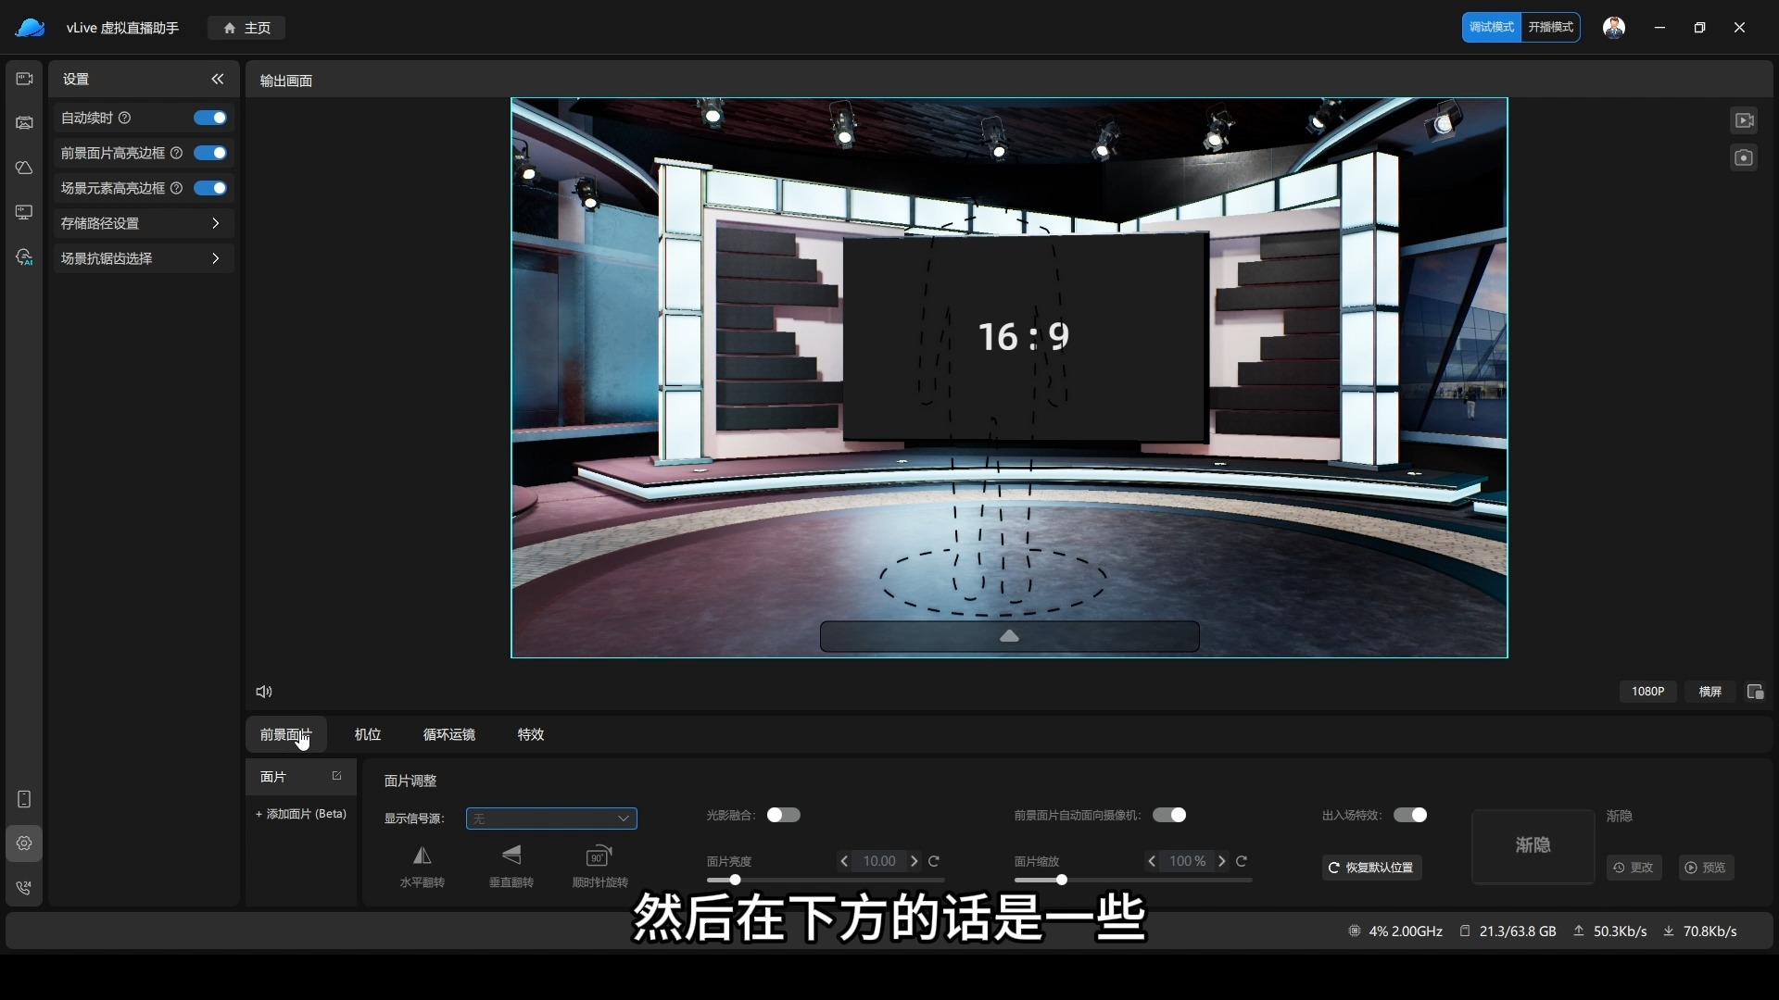Open the AI voice assistant in the sidebar
Image resolution: width=1779 pixels, height=1000 pixels.
click(24, 257)
